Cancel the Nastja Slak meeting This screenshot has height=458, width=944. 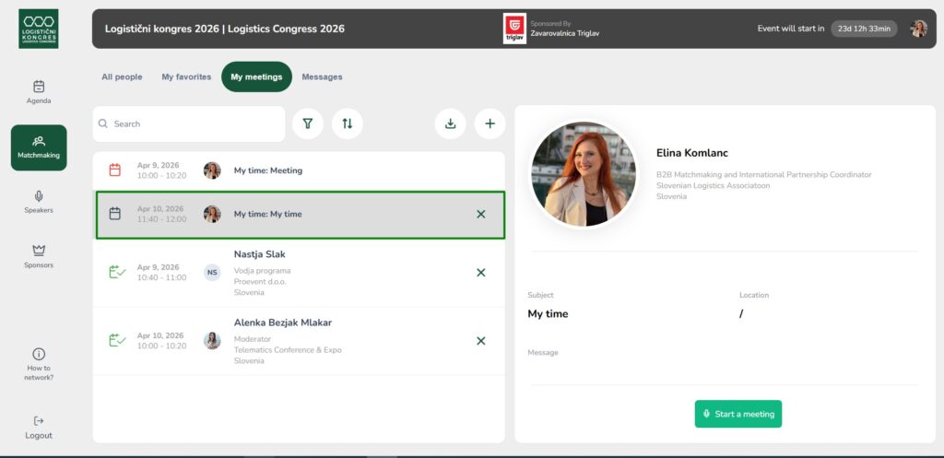point(480,273)
